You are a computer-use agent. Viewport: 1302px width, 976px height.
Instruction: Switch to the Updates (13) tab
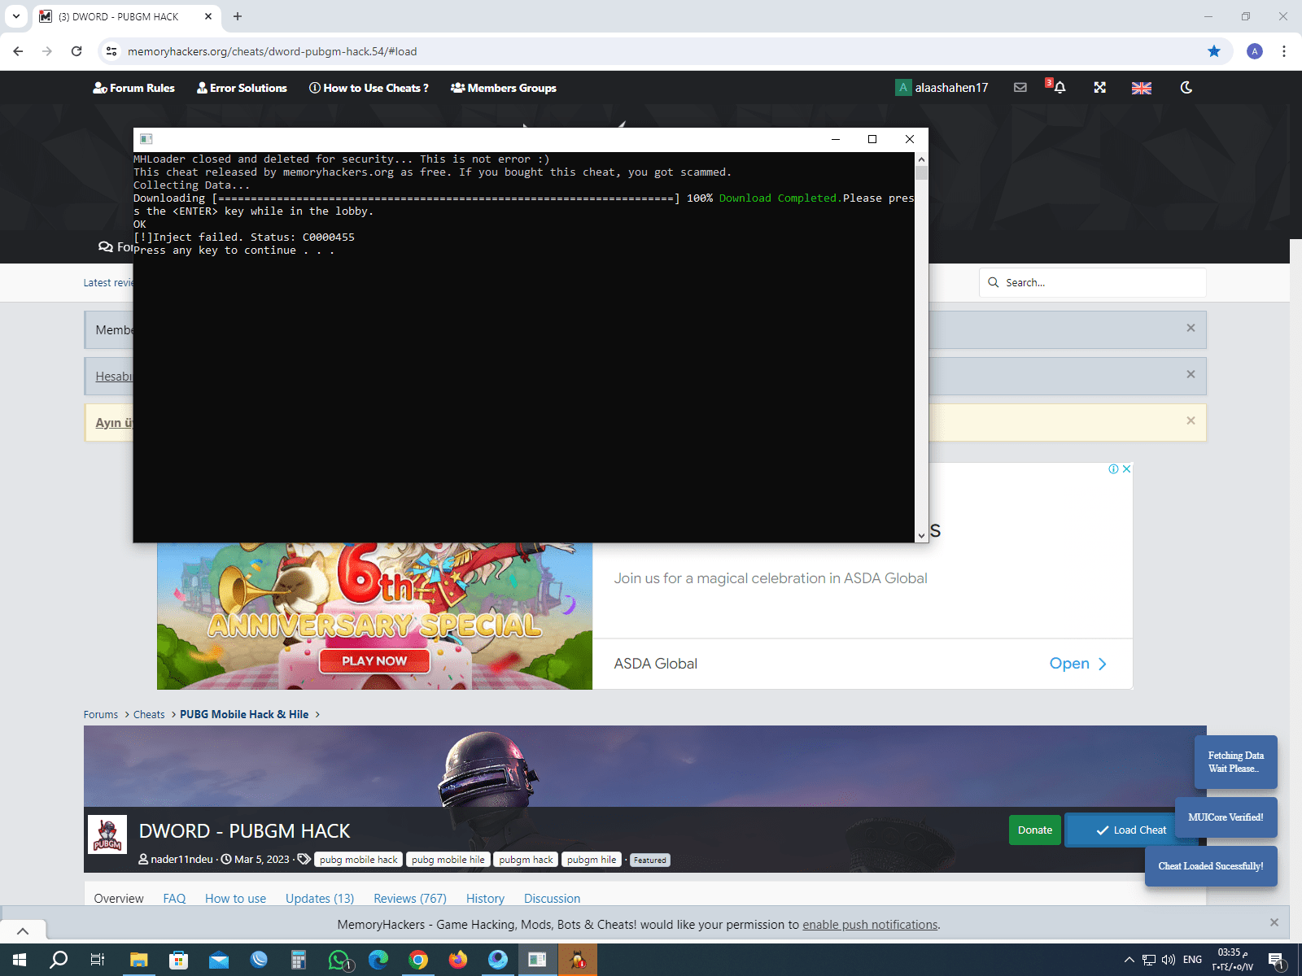coord(320,898)
